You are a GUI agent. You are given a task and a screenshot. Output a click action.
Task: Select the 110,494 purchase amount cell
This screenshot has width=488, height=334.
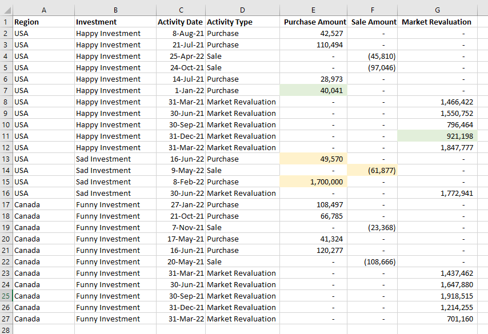(x=313, y=45)
